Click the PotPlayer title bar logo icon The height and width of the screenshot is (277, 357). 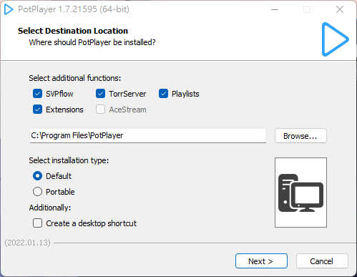coord(9,9)
